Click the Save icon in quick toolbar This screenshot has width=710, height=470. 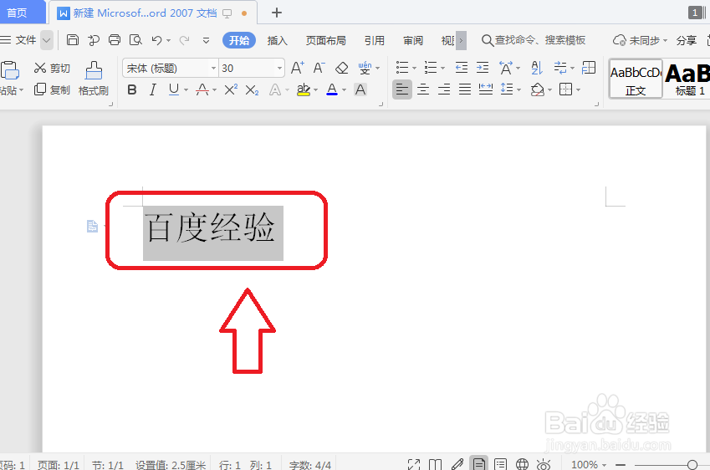tap(73, 40)
